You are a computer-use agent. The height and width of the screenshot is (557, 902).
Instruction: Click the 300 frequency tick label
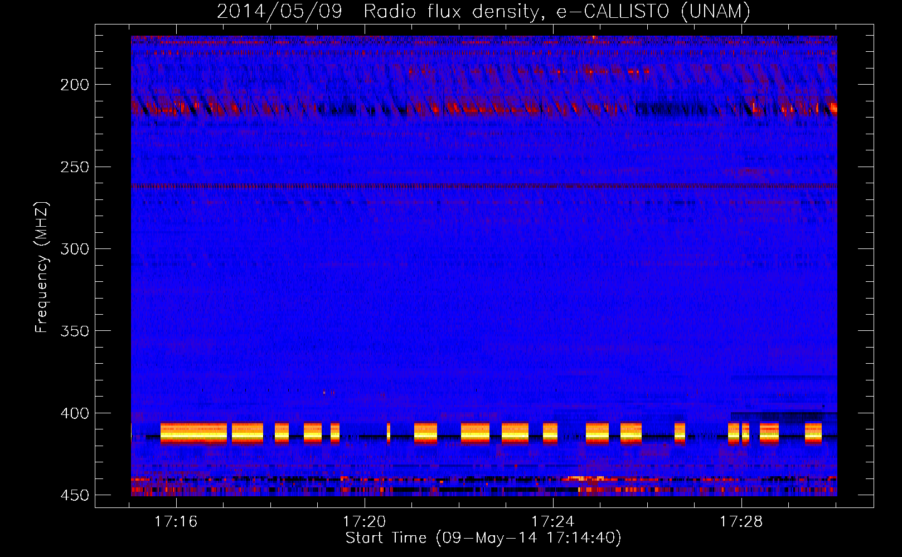pos(75,249)
